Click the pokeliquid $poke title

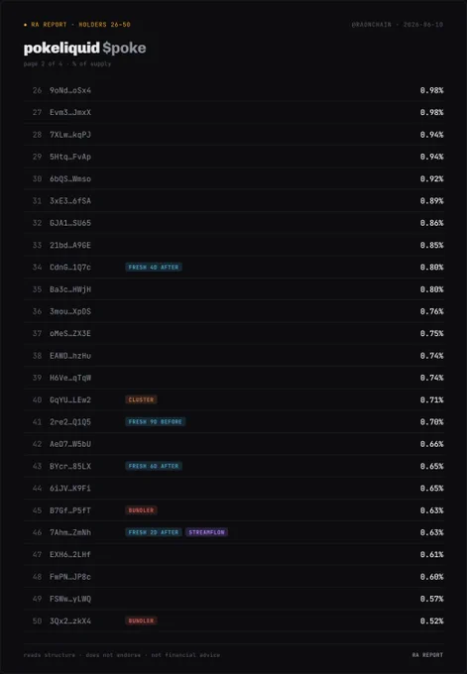click(84, 48)
